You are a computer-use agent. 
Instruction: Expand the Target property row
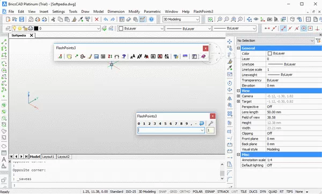238,102
